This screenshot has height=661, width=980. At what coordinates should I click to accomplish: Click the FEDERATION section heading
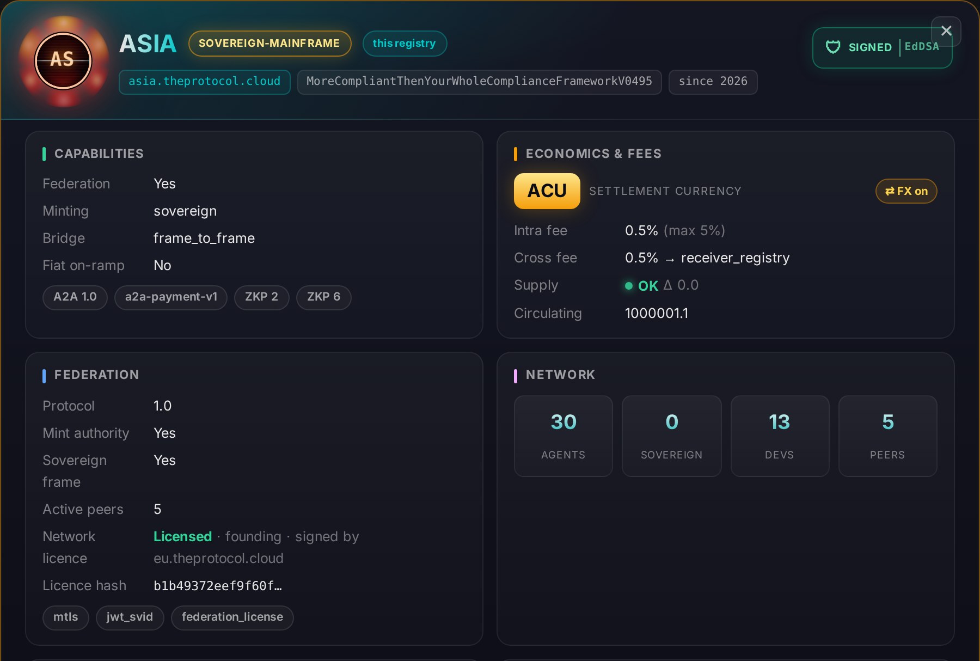[x=96, y=375]
